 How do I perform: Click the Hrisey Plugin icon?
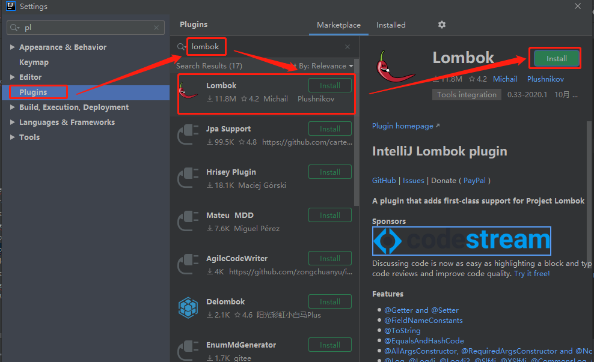[x=188, y=178]
